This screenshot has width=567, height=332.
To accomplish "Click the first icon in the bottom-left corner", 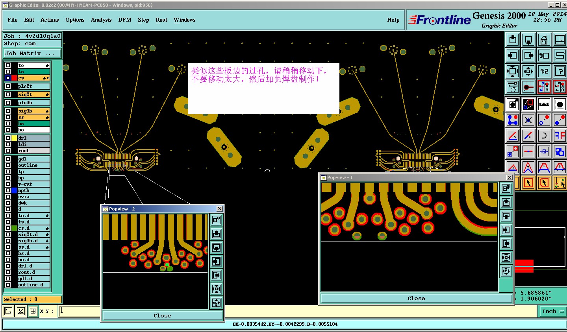I will click(8, 311).
